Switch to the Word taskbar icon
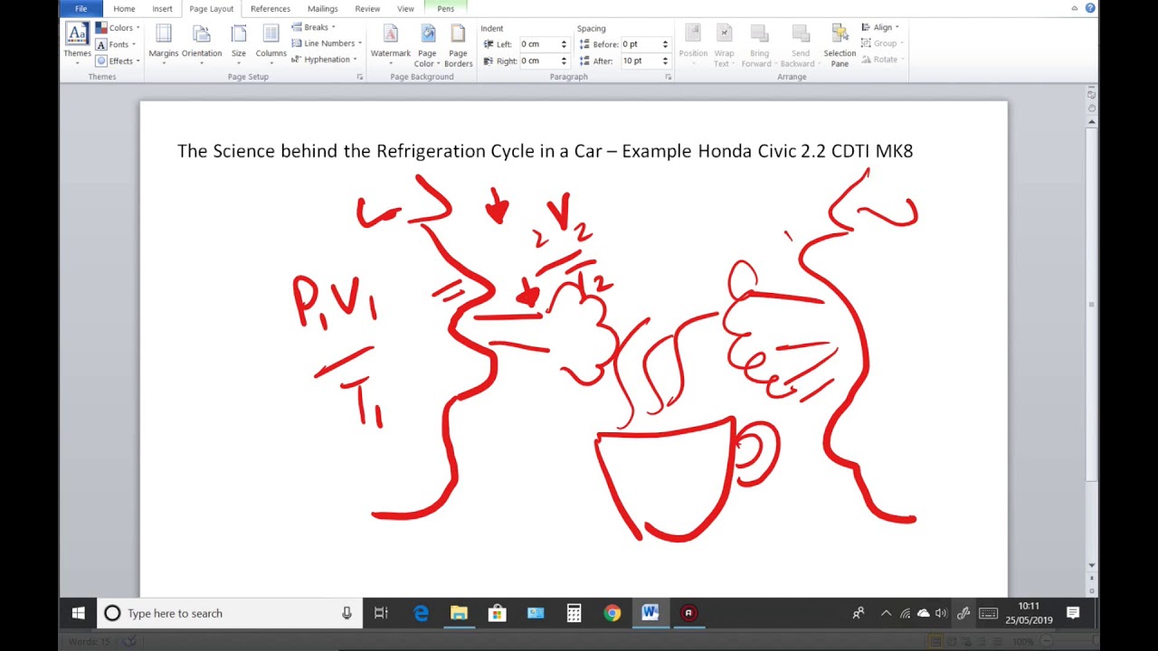Viewport: 1158px width, 651px height. (x=650, y=613)
